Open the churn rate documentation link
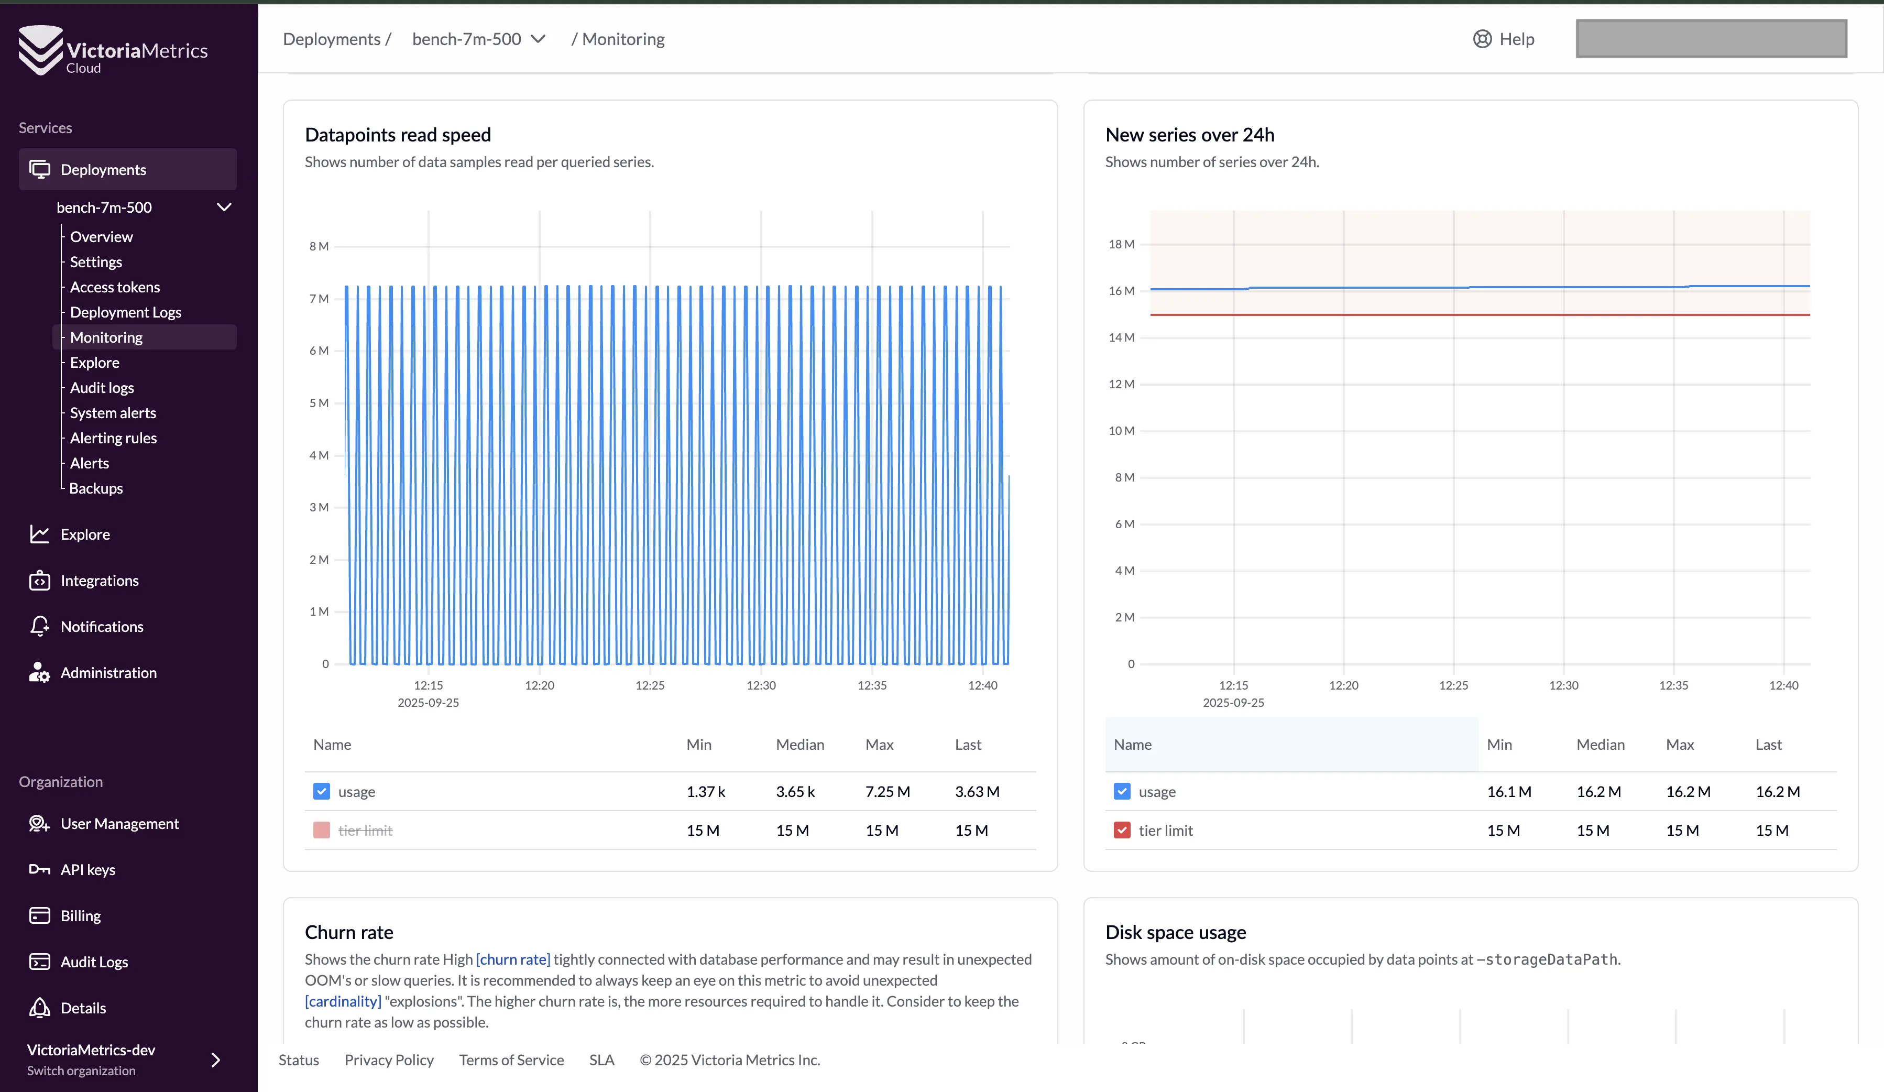1884x1092 pixels. pos(513,959)
